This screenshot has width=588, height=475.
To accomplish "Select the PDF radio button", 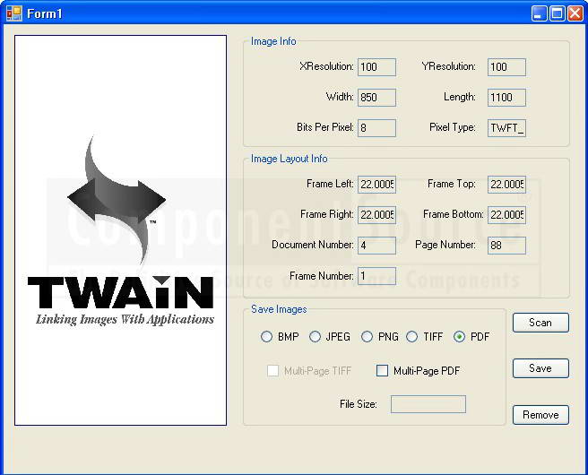I will [x=460, y=337].
